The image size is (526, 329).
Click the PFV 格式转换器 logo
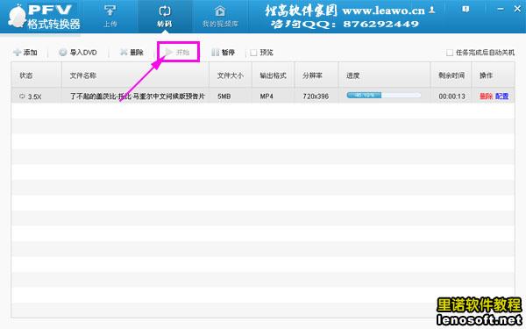[44, 17]
